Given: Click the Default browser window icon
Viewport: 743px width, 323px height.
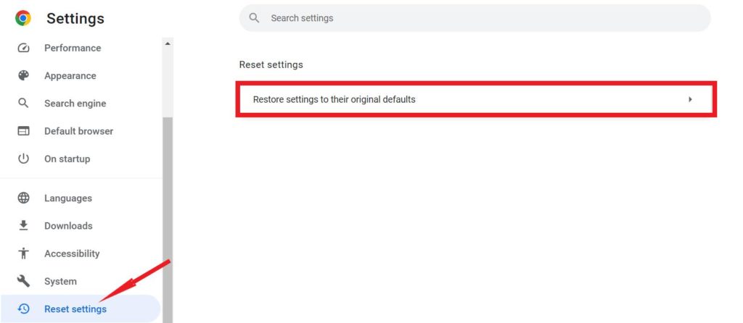Looking at the screenshot, I should [x=24, y=131].
